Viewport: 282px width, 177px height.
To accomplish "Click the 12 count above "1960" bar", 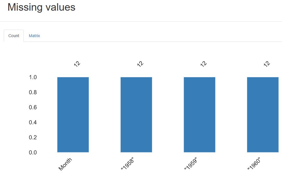I will click(x=266, y=63).
